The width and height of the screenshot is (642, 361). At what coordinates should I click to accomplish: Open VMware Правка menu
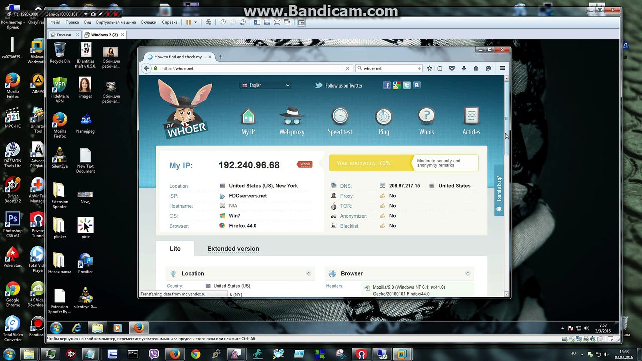point(72,22)
